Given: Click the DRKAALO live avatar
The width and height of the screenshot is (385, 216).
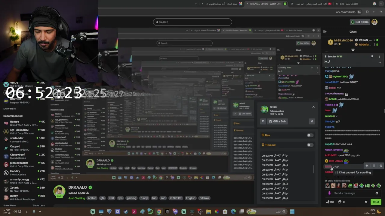Looking at the screenshot, I should (x=59, y=192).
